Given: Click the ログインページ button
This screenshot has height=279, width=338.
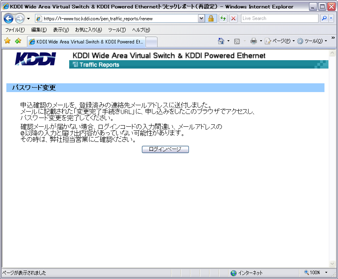Looking at the screenshot, I should [x=165, y=149].
